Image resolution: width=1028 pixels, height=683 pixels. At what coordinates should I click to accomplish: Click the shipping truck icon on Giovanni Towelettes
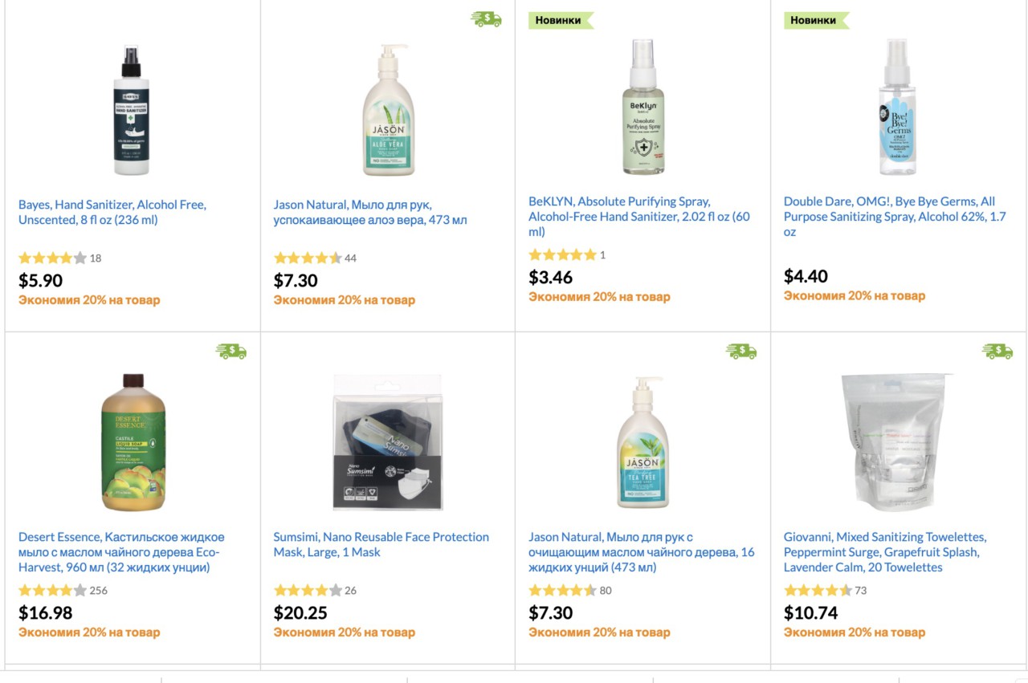coord(997,351)
